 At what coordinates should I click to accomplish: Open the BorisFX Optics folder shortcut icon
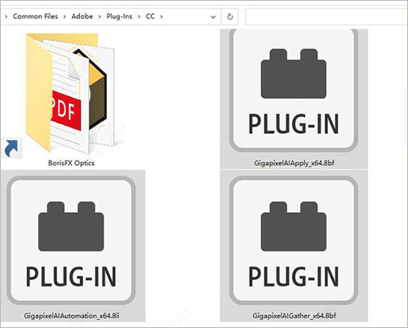point(69,94)
